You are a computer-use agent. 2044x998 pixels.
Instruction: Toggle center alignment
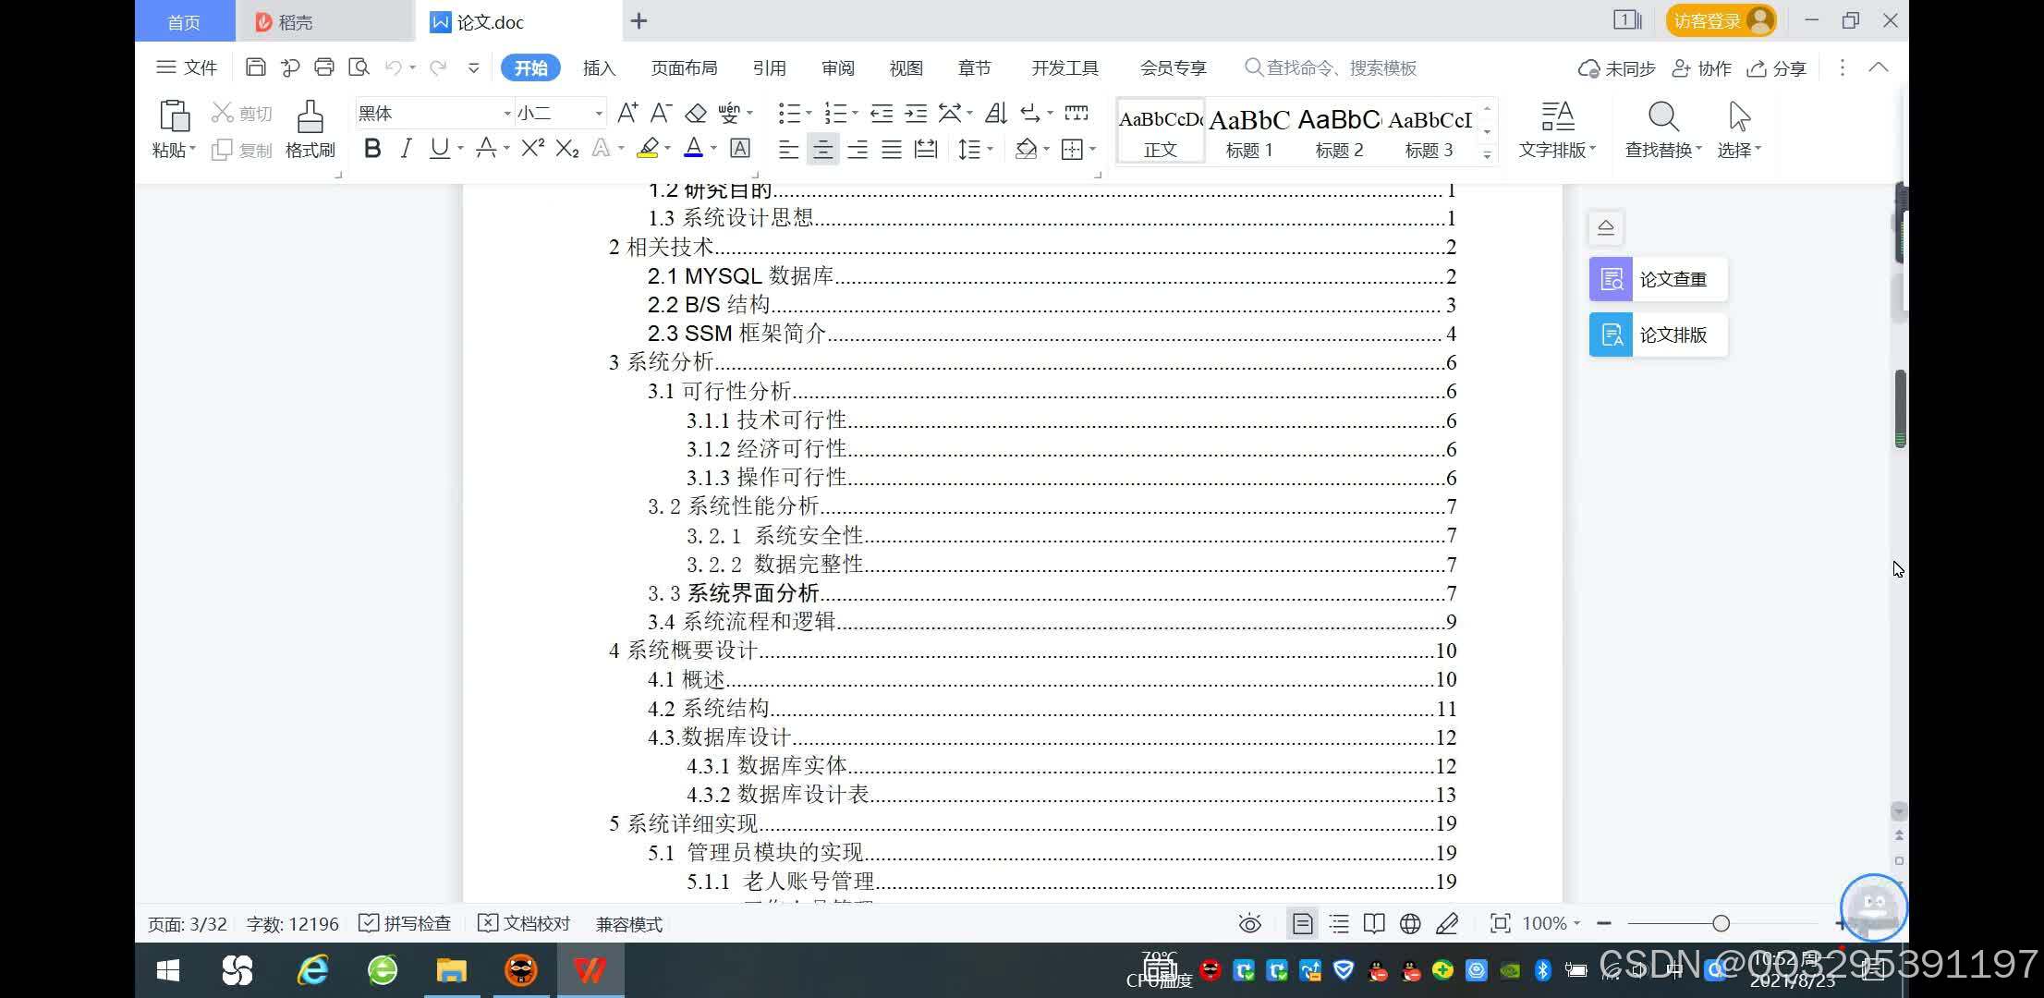tap(822, 149)
